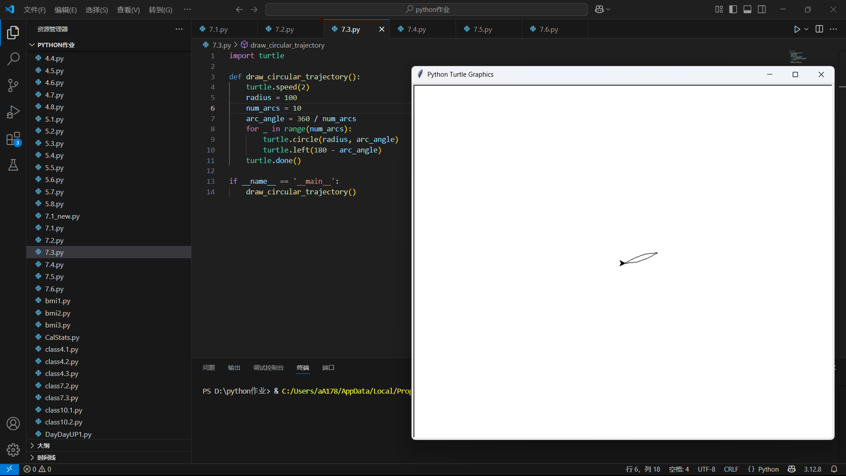Click the Run Python File play button
Screen dimensions: 846x476
pos(797,29)
